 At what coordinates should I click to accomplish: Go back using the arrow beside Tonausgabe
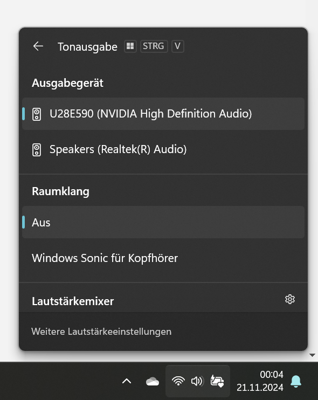[38, 46]
